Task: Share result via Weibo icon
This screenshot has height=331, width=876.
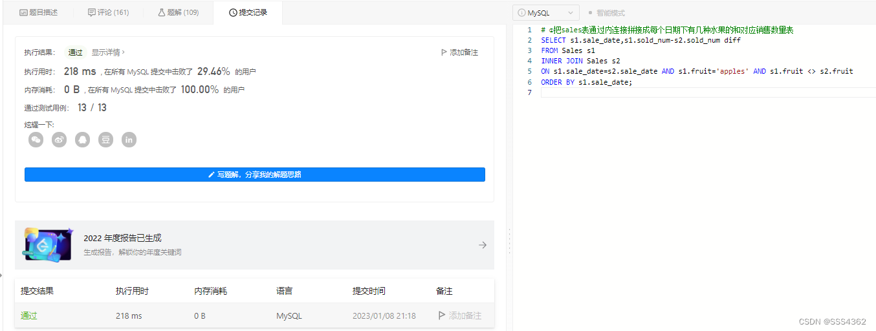Action: point(60,140)
